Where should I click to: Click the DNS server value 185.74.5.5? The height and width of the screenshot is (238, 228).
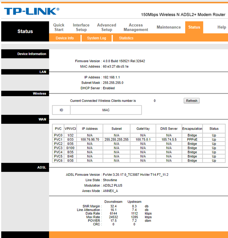tap(169, 139)
